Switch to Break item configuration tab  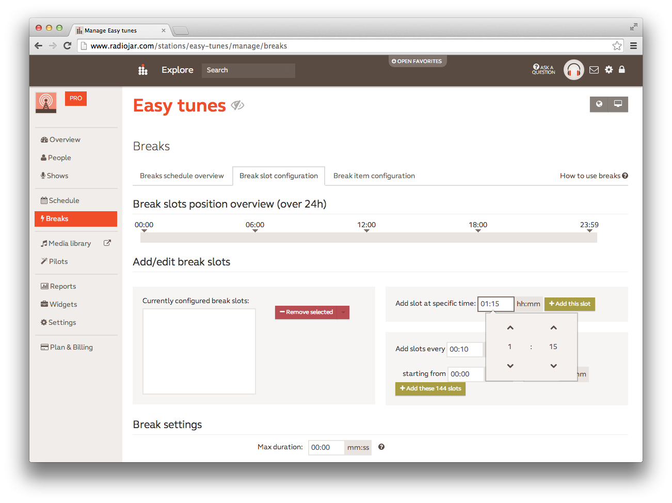click(x=374, y=176)
